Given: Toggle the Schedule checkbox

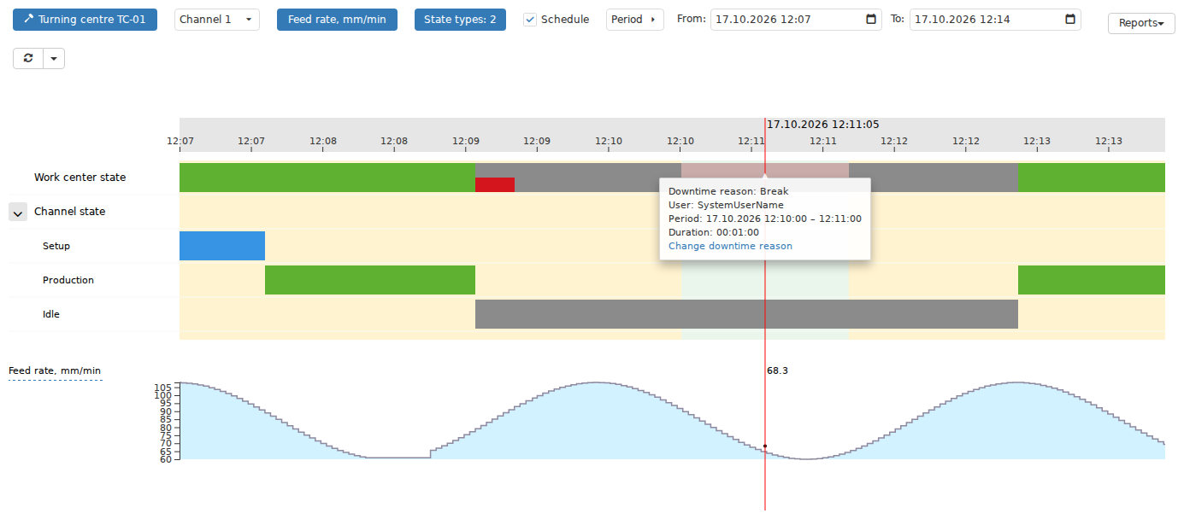Looking at the screenshot, I should click(x=530, y=20).
